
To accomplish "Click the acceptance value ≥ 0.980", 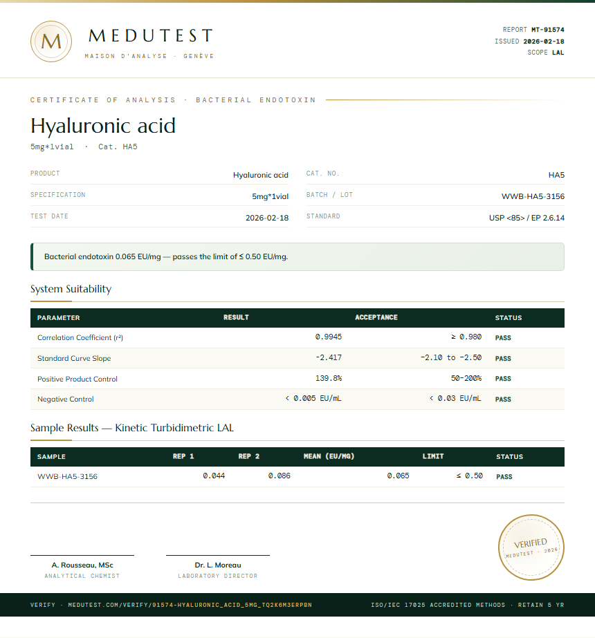I will coord(466,337).
